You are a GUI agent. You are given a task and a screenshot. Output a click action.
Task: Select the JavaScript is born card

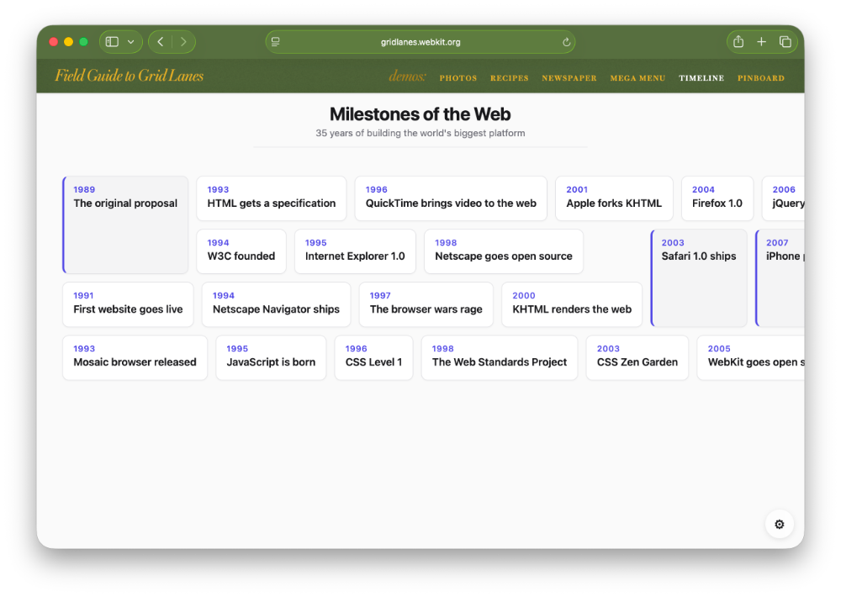[x=271, y=357]
